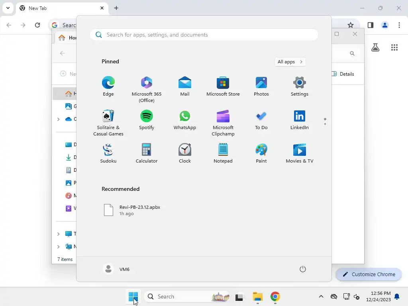Open Microsoft Store from Start menu
The height and width of the screenshot is (306, 408).
[x=223, y=86]
